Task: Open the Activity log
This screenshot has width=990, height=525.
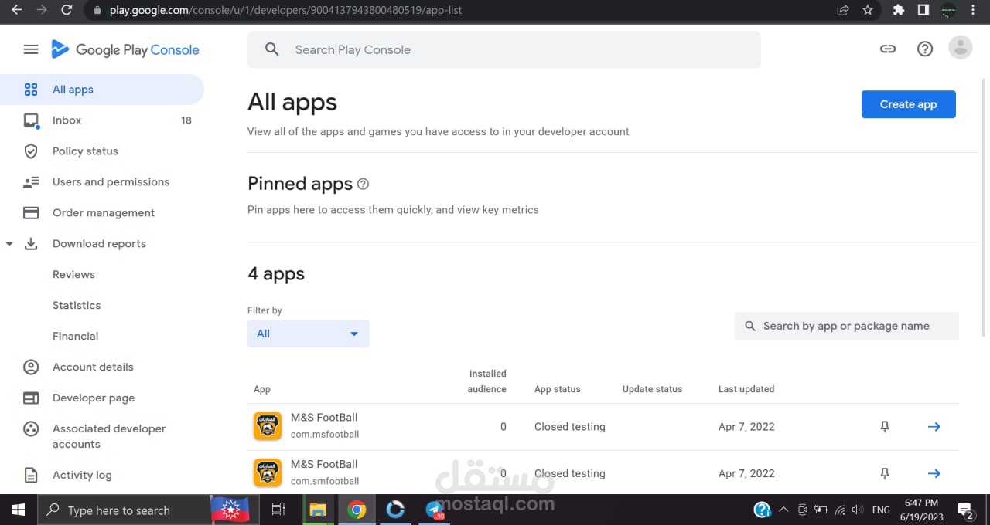Action: pos(102,475)
